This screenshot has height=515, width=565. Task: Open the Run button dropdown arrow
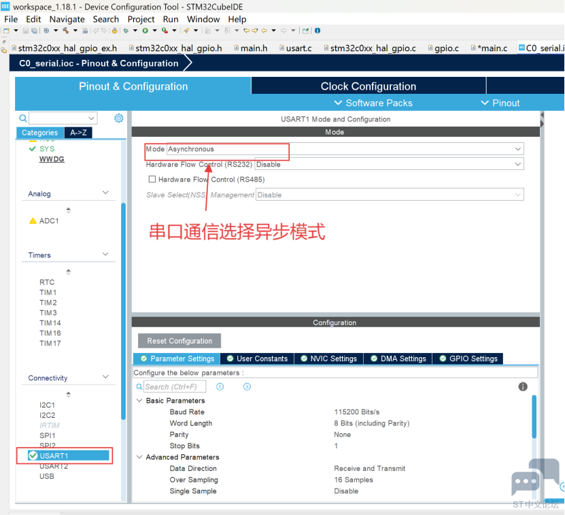[154, 31]
